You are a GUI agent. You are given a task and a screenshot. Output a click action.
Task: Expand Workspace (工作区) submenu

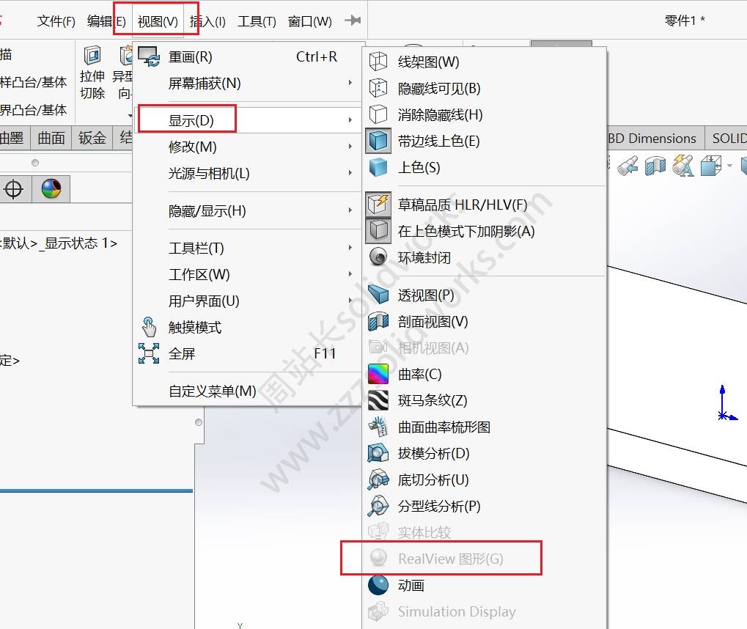pos(248,274)
